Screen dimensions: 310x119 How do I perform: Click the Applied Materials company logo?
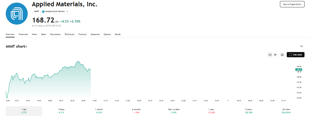[17, 14]
